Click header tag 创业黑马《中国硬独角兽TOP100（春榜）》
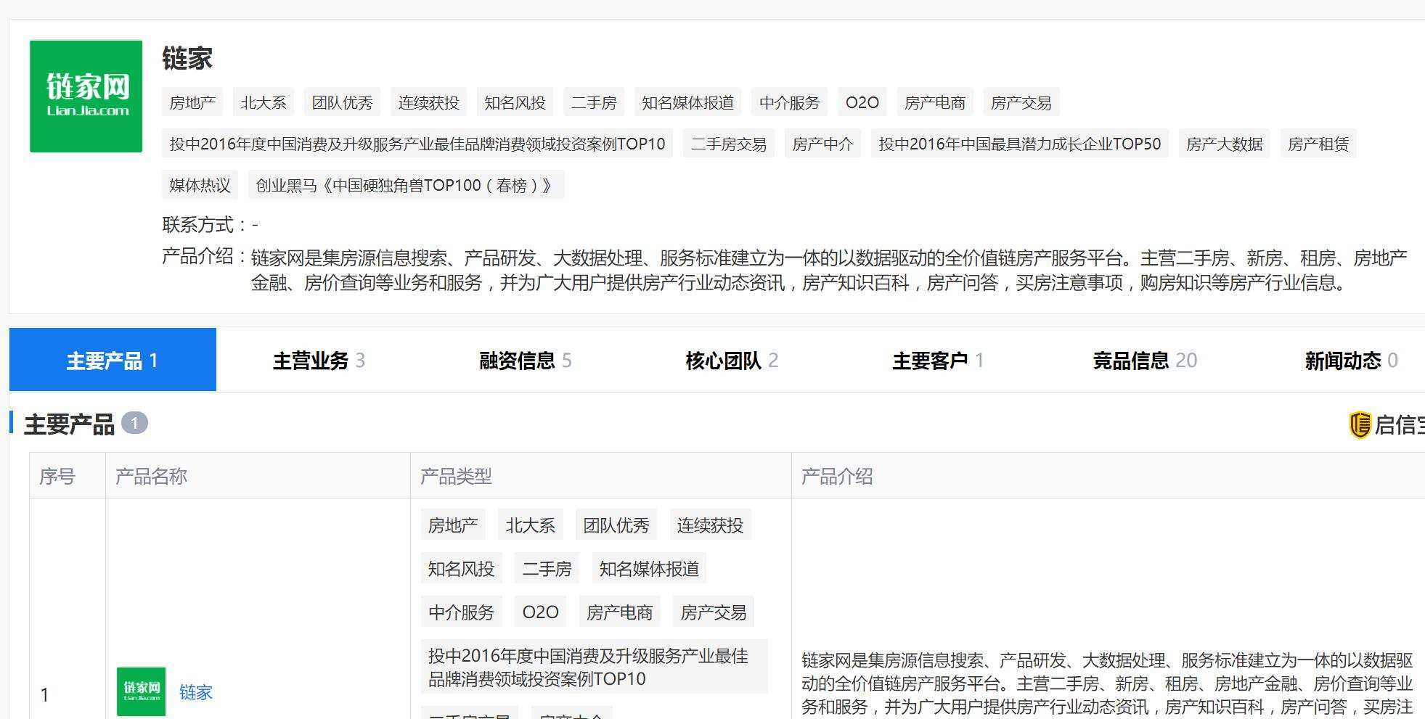1425x719 pixels. click(406, 185)
